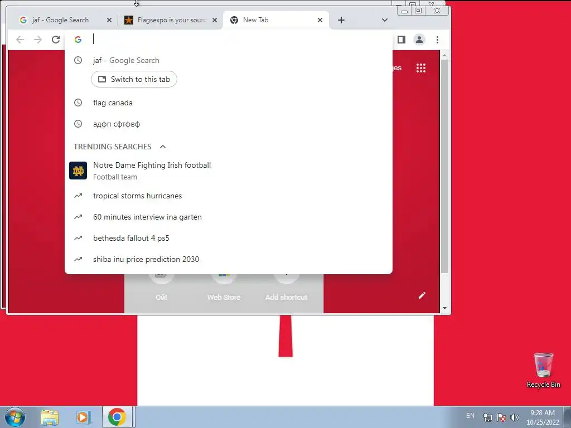Select the адфп сфтфвф history suggestion
The height and width of the screenshot is (428, 571).
228,124
